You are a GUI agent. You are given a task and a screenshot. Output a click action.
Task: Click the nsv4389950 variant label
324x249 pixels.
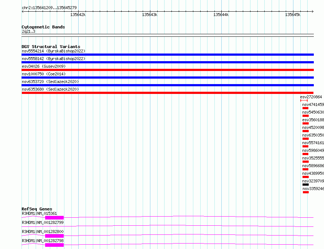(x=313, y=173)
